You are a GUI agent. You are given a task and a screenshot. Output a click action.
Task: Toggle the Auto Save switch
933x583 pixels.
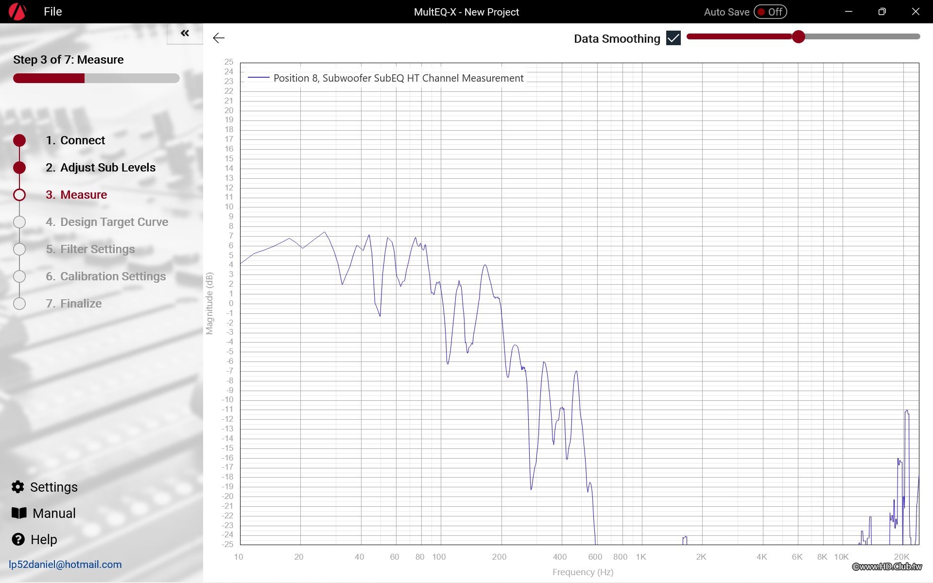point(770,12)
